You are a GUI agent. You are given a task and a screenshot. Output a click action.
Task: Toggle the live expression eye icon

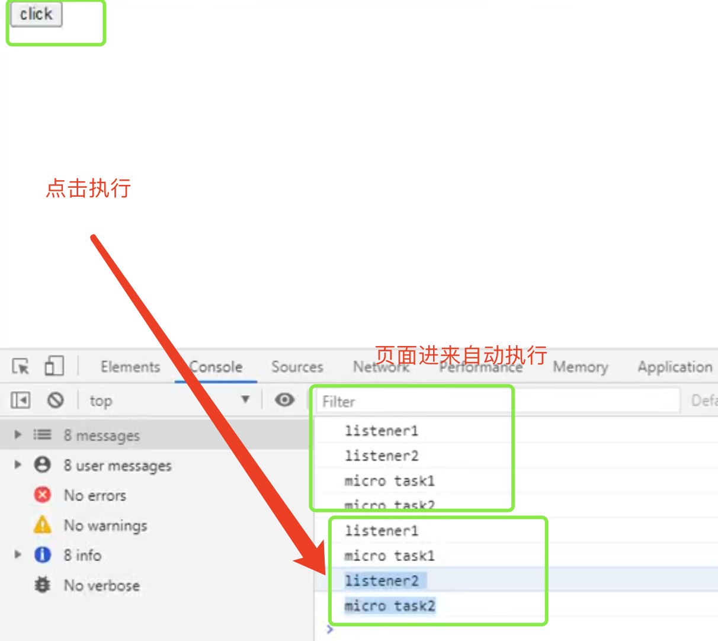click(284, 400)
